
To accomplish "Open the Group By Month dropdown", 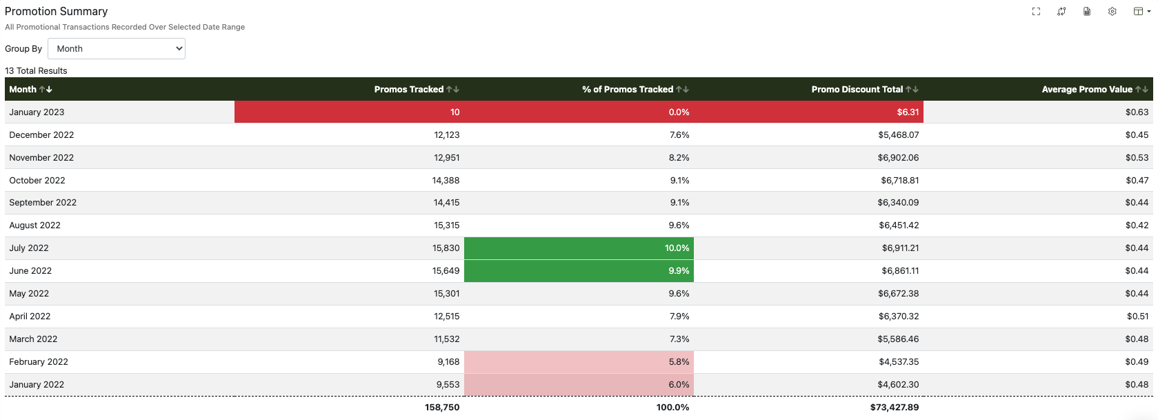I will [117, 49].
